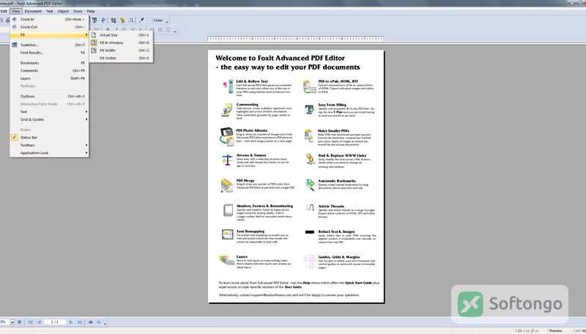The image size is (586, 334).
Task: Click the horizontal ruler above the page
Action: point(295,39)
